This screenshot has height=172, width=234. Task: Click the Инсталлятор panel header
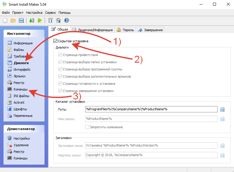(24, 34)
